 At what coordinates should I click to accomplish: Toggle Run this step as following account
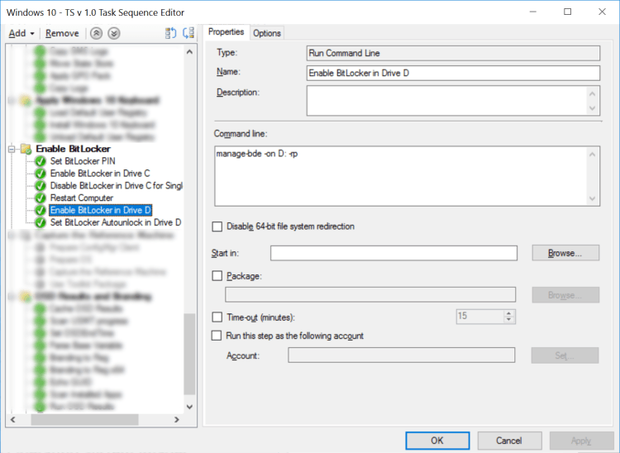[217, 336]
